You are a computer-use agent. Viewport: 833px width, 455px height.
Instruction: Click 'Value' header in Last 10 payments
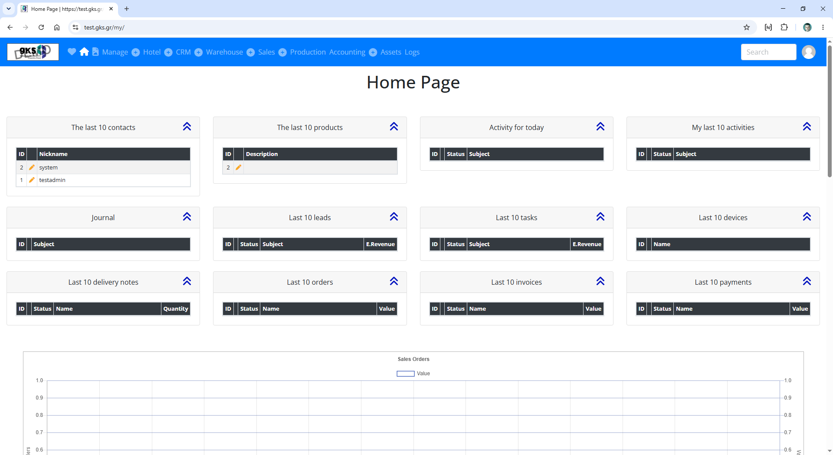click(800, 309)
